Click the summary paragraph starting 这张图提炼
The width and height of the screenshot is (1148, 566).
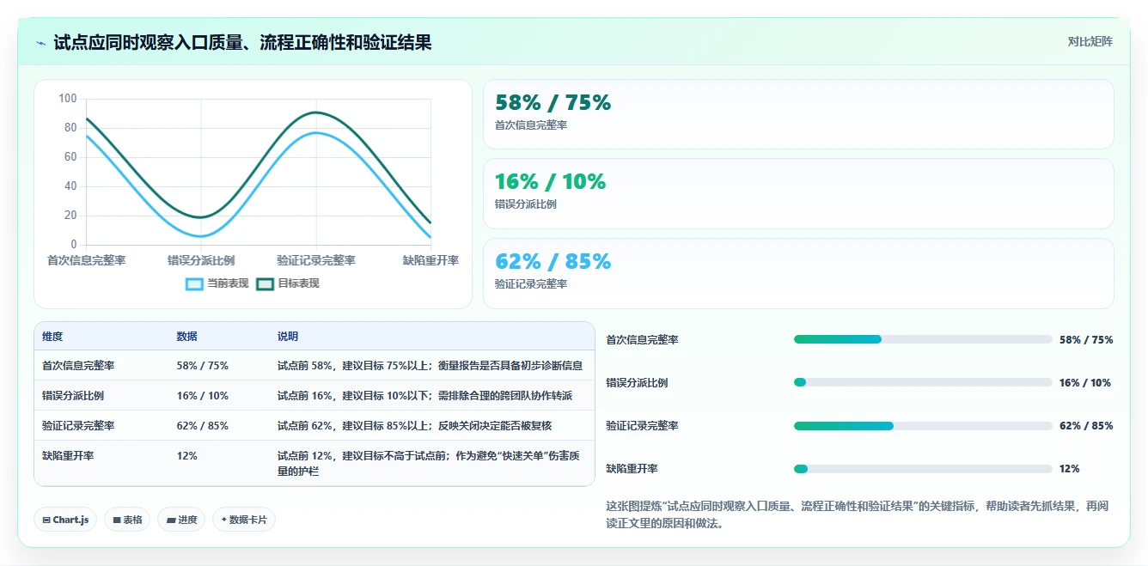click(x=858, y=514)
